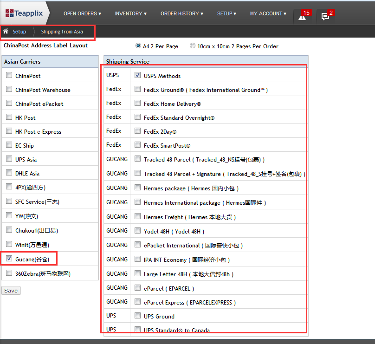Open the alerts warning icon
The height and width of the screenshot is (344, 375).
click(302, 17)
